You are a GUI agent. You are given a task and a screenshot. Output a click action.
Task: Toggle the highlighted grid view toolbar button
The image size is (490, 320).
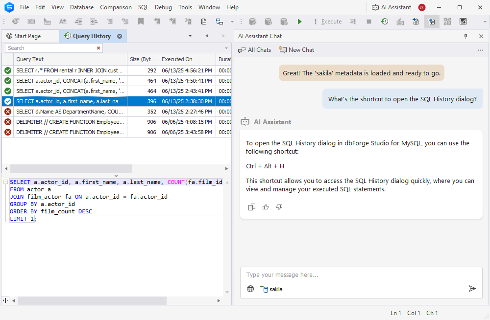pyautogui.click(x=431, y=22)
